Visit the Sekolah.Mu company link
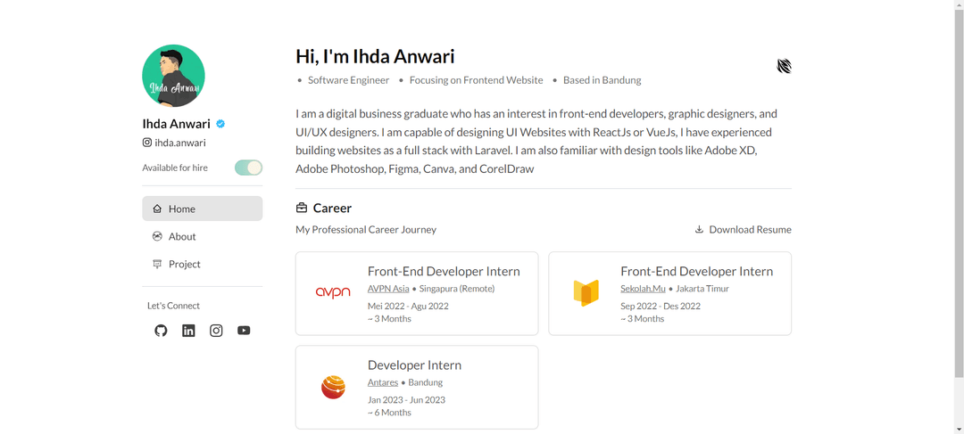Image resolution: width=964 pixels, height=434 pixels. (x=643, y=289)
